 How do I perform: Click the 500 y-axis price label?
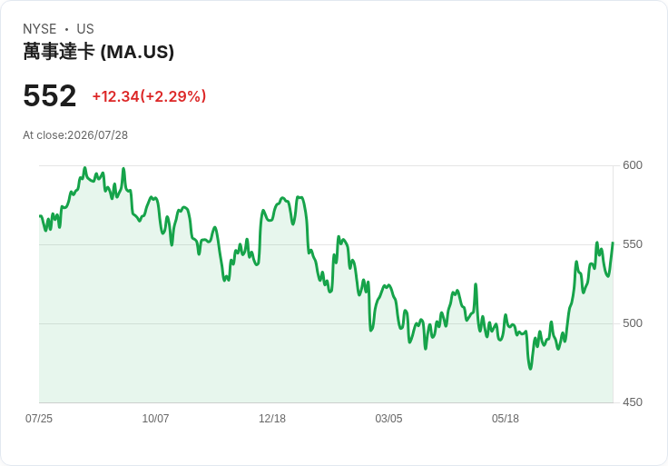click(x=633, y=323)
